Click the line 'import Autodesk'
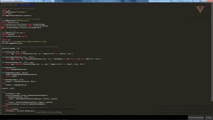The image size is (213, 120). [x=8, y=35]
